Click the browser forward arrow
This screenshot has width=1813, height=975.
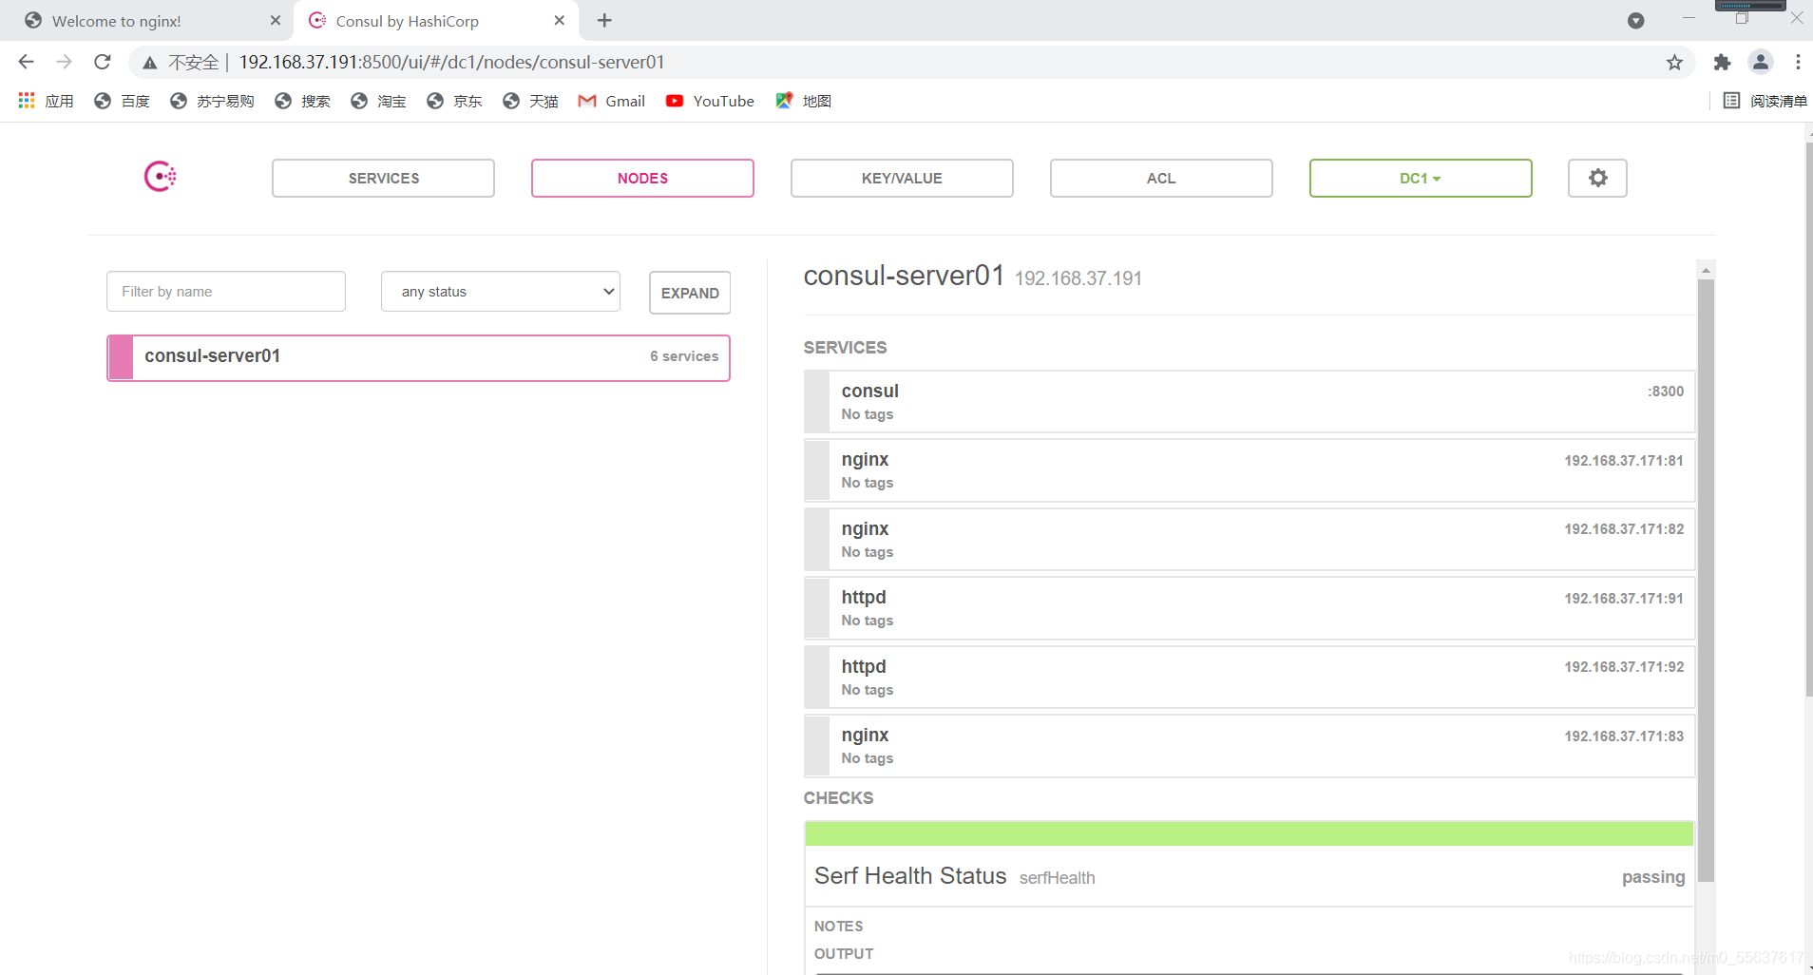coord(64,62)
